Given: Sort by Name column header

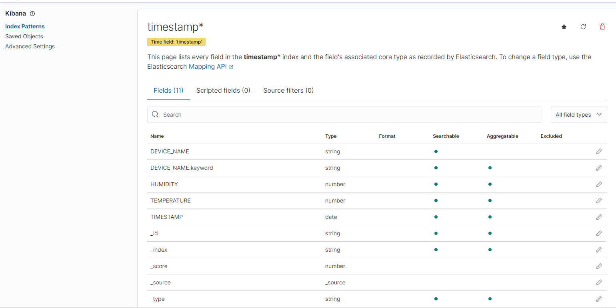Looking at the screenshot, I should coord(157,136).
